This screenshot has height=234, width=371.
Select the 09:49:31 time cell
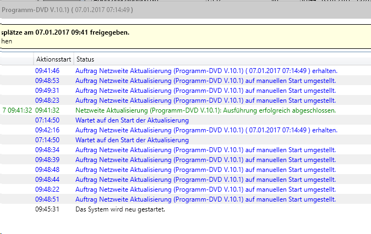[47, 91]
